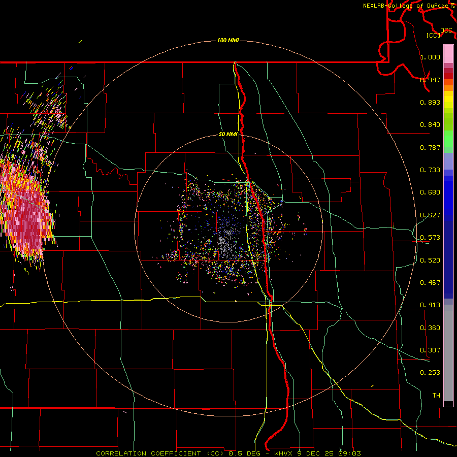Click the 0.307 legend value
The height and width of the screenshot is (457, 457).
pos(430,350)
